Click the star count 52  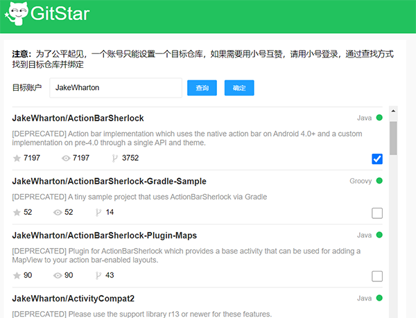click(x=28, y=212)
